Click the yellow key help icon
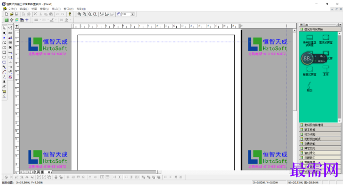The height and width of the screenshot is (186, 348). pos(70,14)
